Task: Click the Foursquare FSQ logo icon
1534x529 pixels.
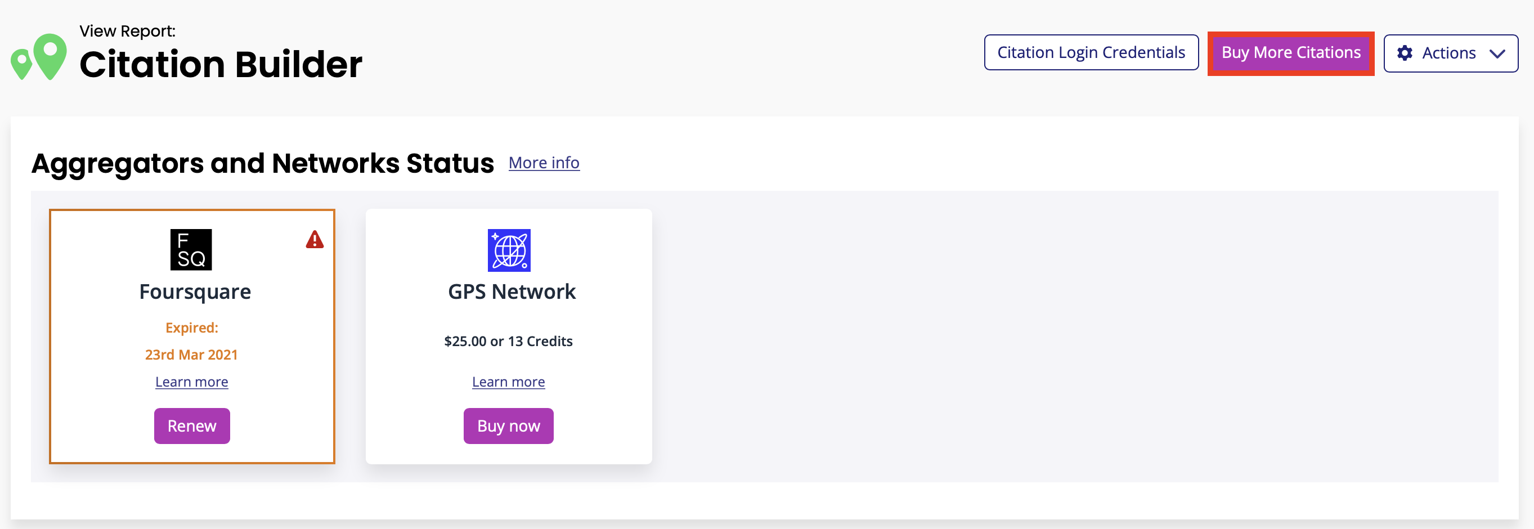Action: tap(191, 250)
